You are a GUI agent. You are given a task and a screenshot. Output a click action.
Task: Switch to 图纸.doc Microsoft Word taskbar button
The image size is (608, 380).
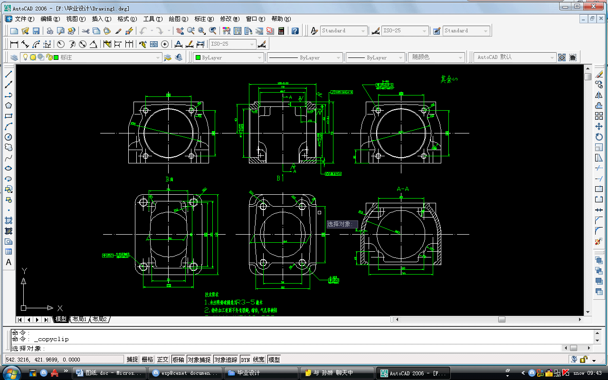pos(109,373)
